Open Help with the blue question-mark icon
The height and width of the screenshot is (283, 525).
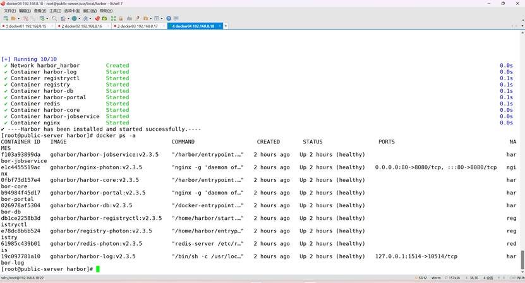[169, 18]
